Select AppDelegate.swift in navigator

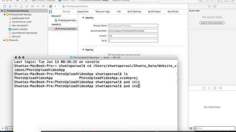click(x=21, y=18)
